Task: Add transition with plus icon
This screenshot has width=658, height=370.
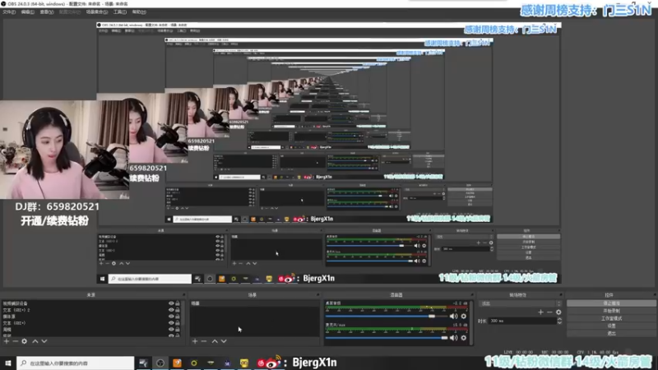Action: click(540, 312)
